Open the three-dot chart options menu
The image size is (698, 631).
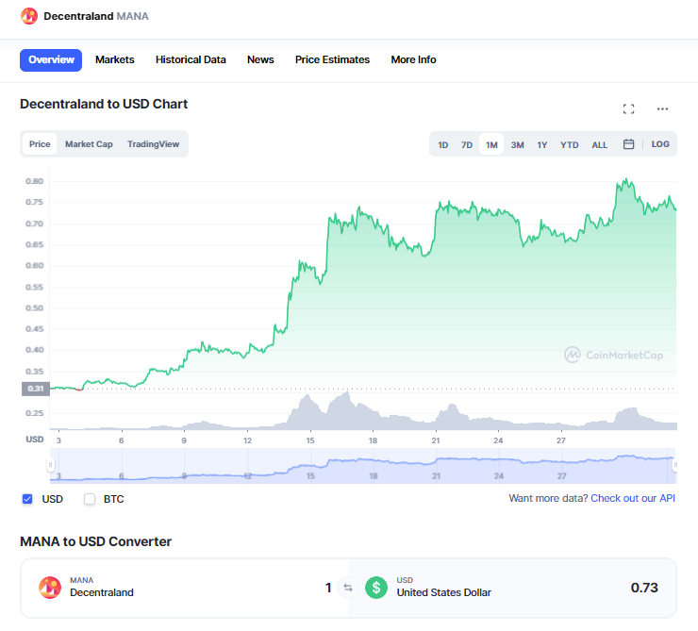[x=662, y=108]
